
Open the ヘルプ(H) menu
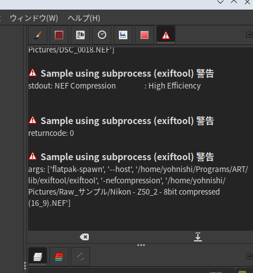(84, 18)
